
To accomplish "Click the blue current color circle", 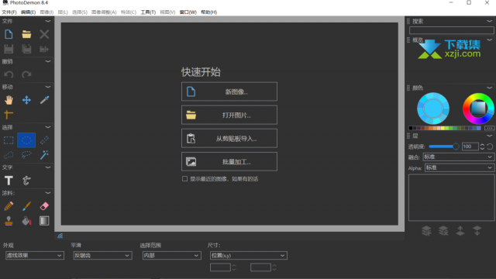I will click(x=433, y=108).
